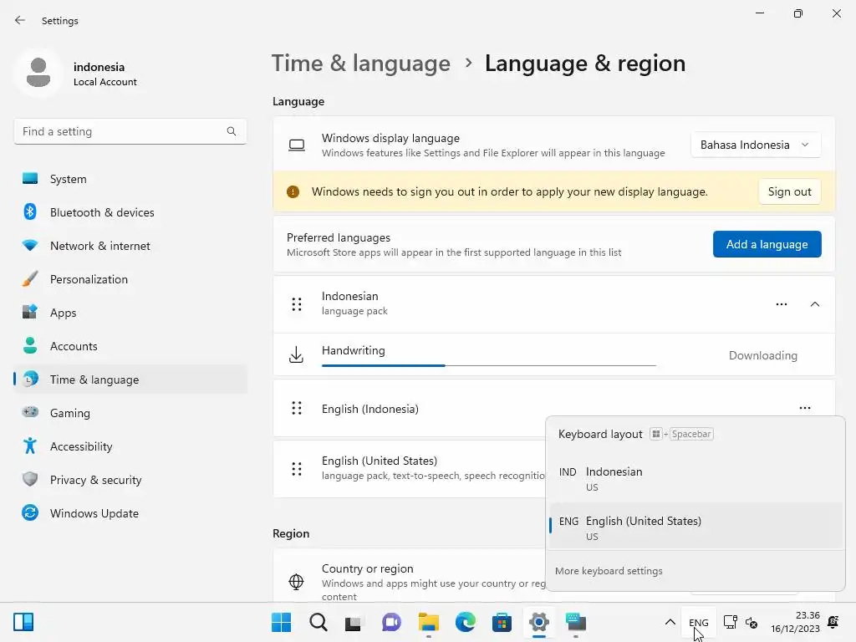
Task: Open more options for English (Indonesia)
Action: point(805,408)
